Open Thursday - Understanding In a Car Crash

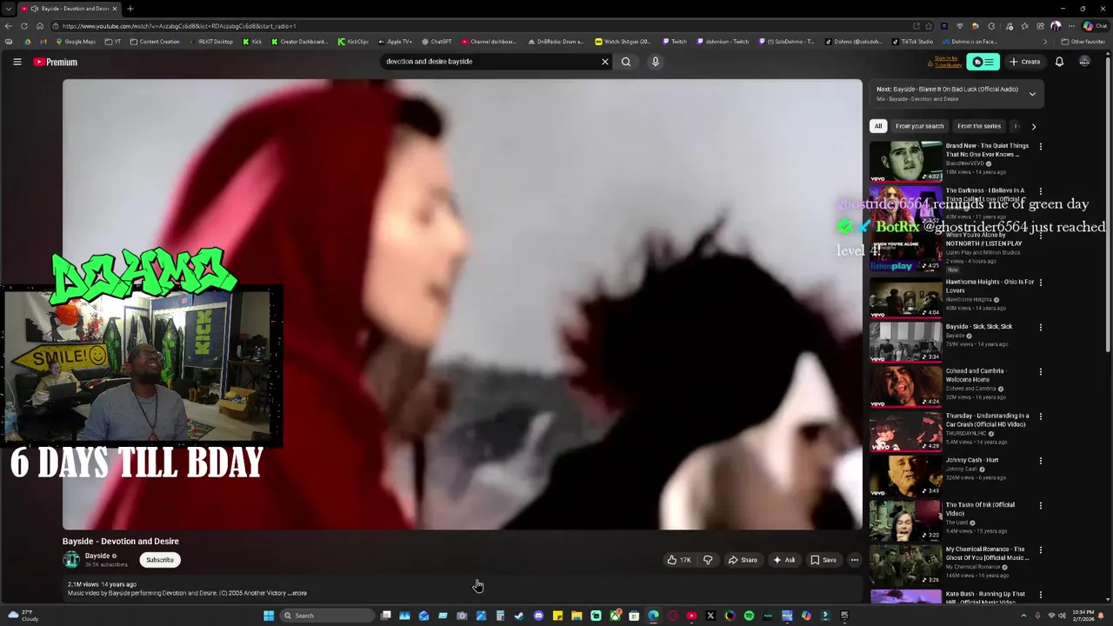(x=987, y=420)
